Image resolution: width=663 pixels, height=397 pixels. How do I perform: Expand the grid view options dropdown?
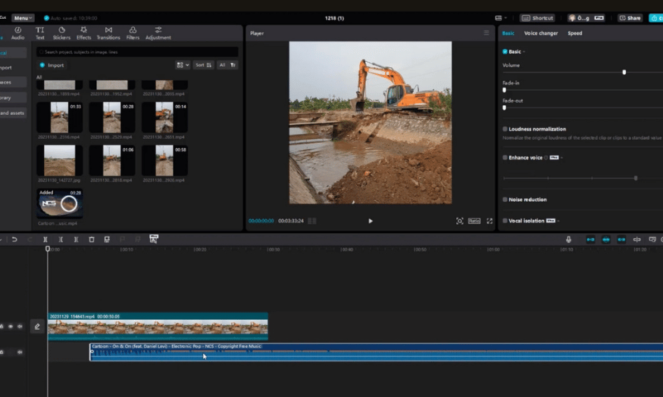pyautogui.click(x=183, y=65)
